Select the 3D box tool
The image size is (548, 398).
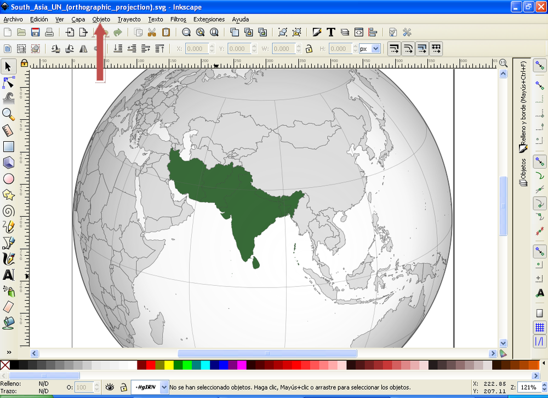pyautogui.click(x=9, y=163)
